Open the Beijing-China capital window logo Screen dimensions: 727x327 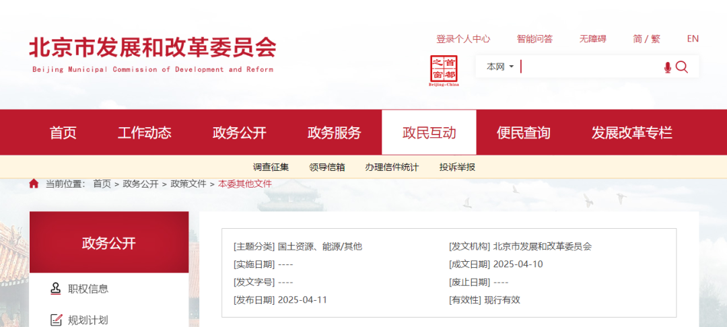click(444, 71)
